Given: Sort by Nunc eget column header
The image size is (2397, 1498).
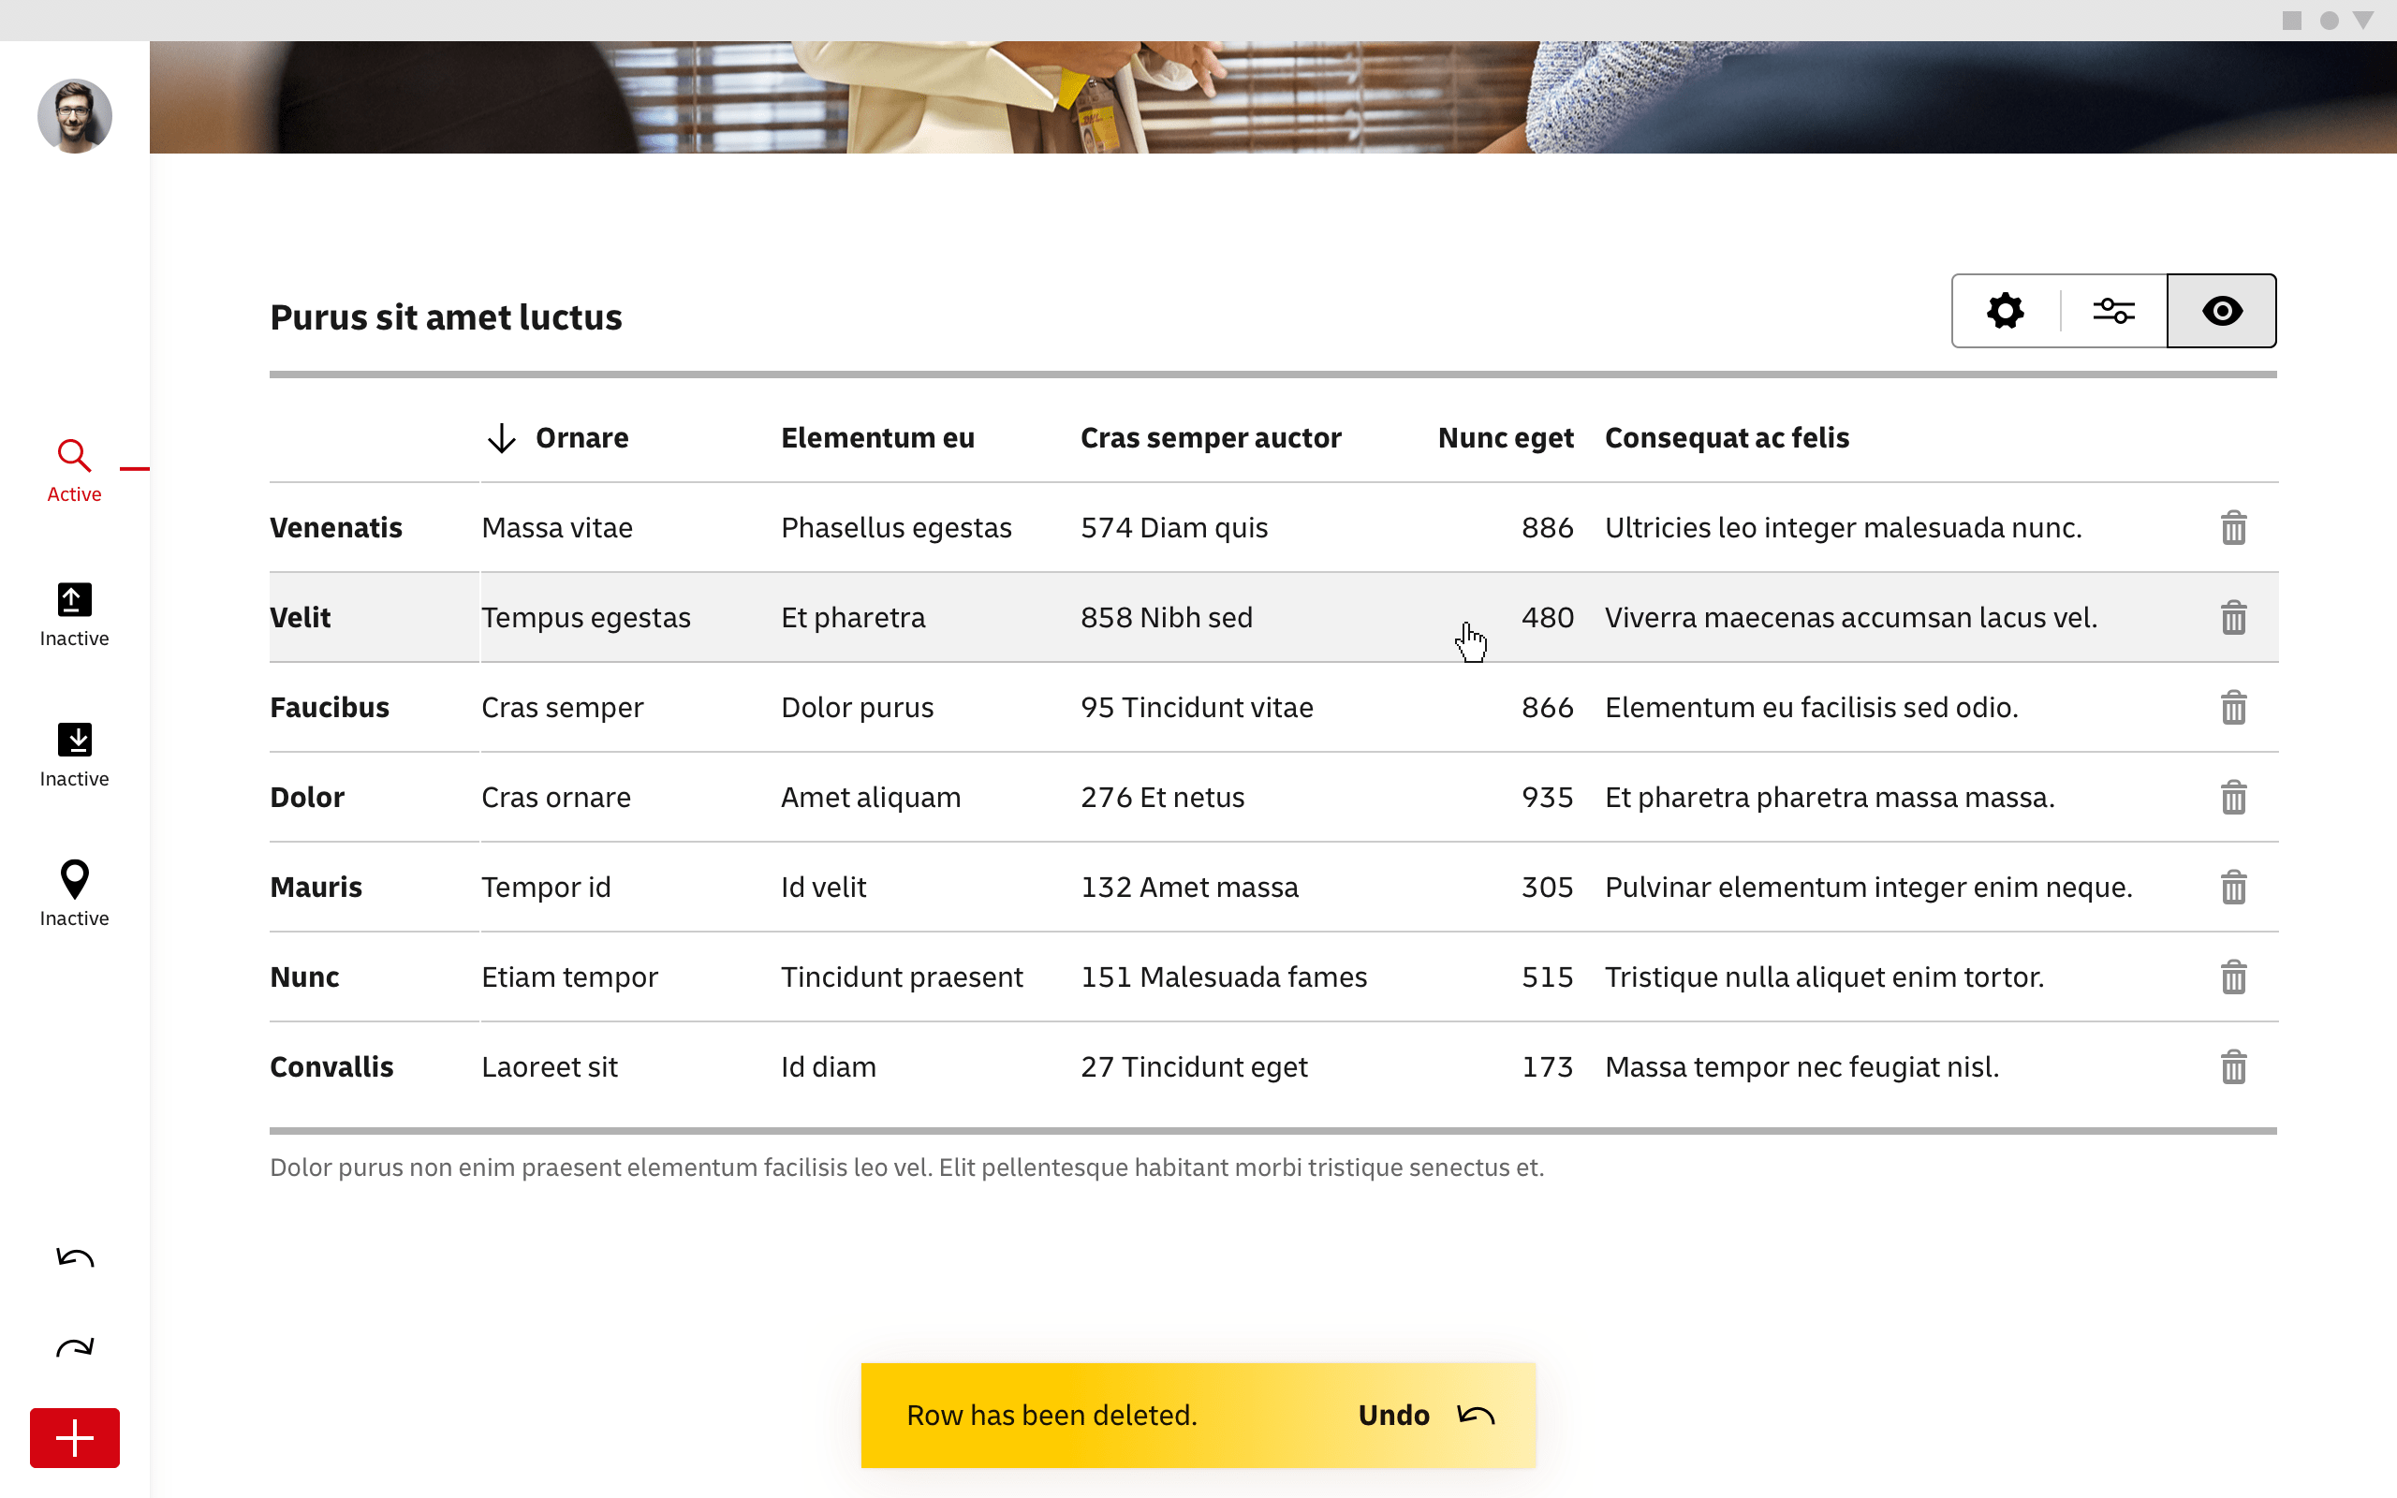Looking at the screenshot, I should point(1505,438).
